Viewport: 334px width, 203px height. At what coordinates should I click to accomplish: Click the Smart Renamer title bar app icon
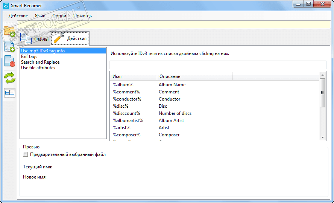tap(6, 5)
